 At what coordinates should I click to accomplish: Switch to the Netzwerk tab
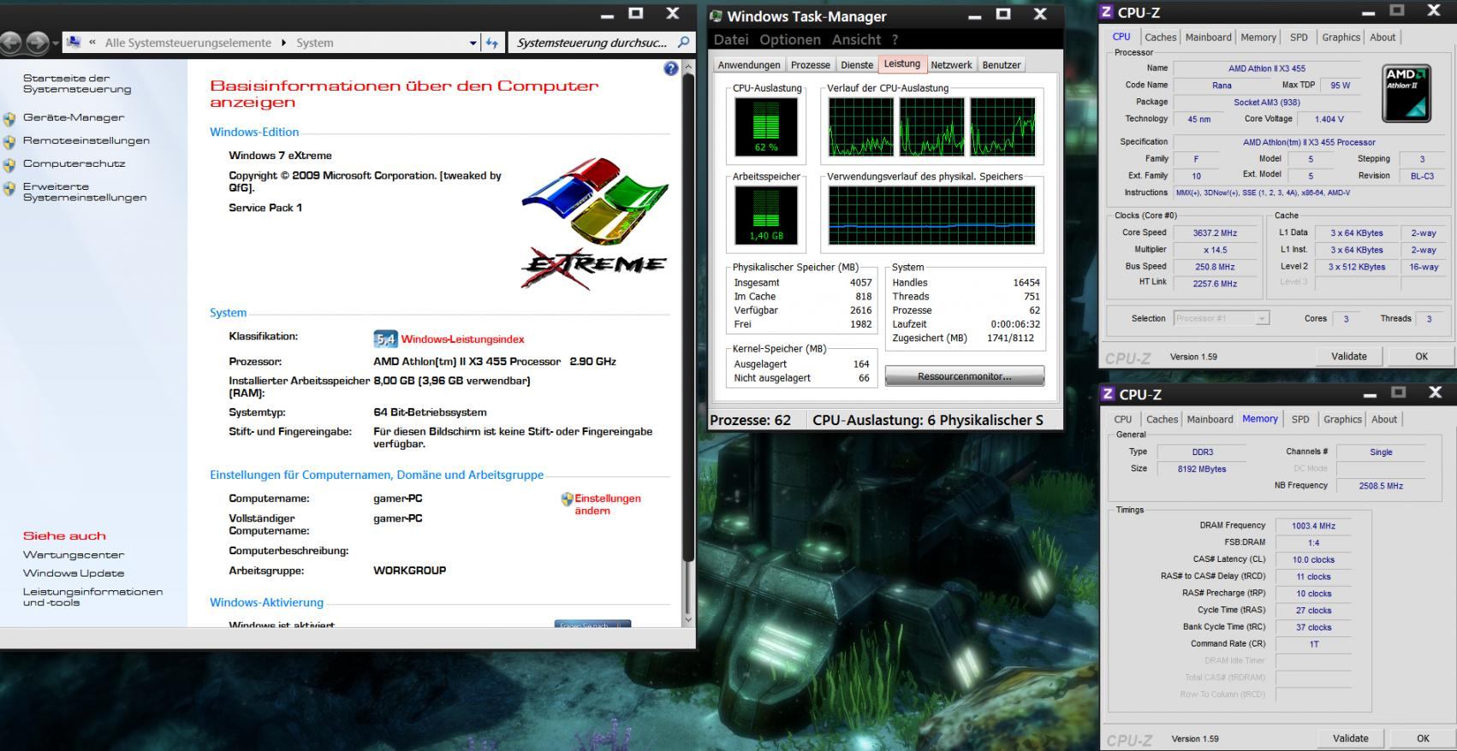[951, 65]
